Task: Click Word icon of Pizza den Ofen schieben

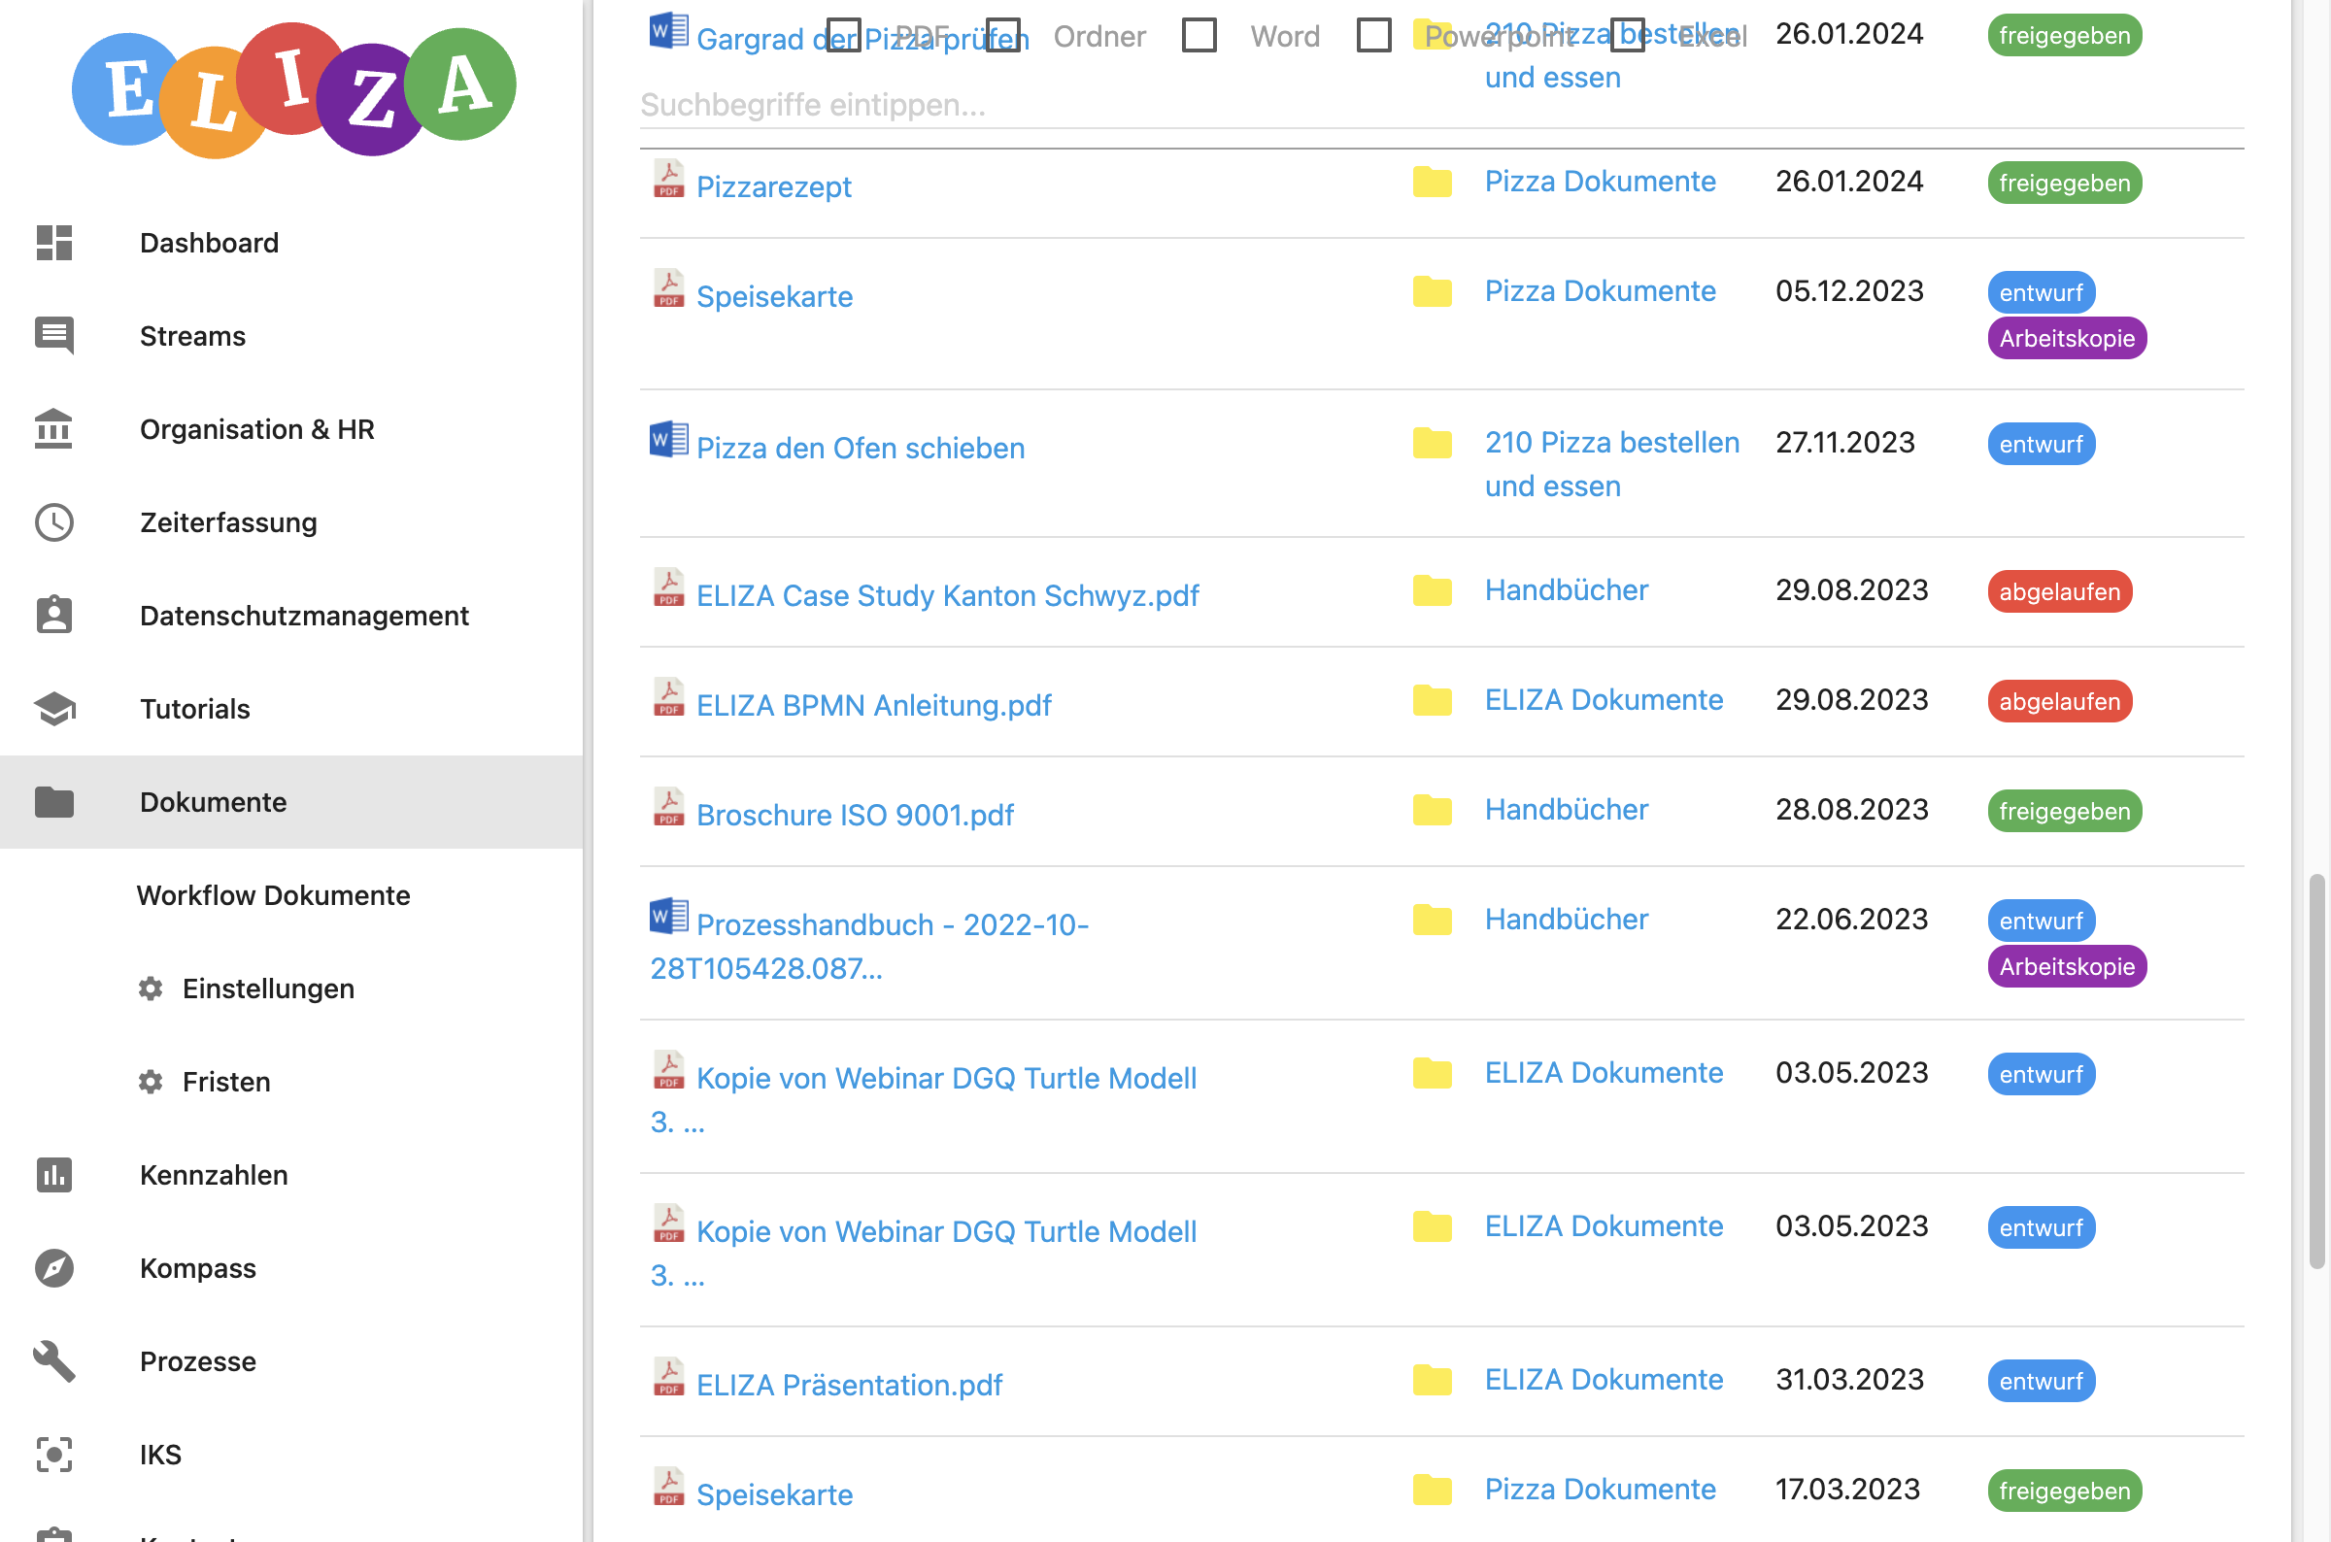Action: (x=669, y=440)
